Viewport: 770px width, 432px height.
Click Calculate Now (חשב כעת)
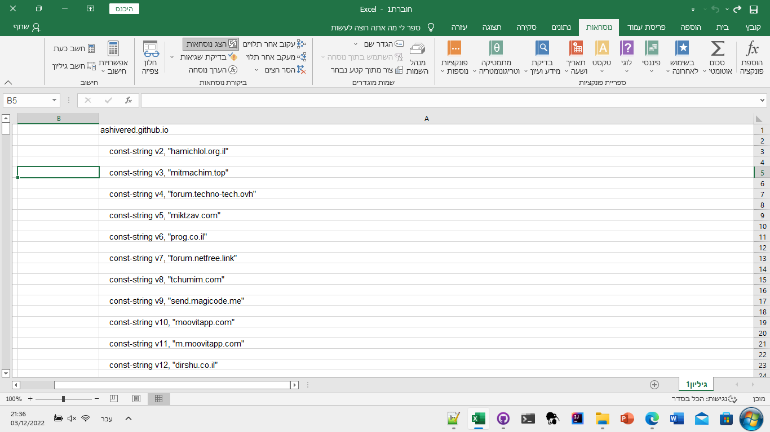tap(74, 48)
